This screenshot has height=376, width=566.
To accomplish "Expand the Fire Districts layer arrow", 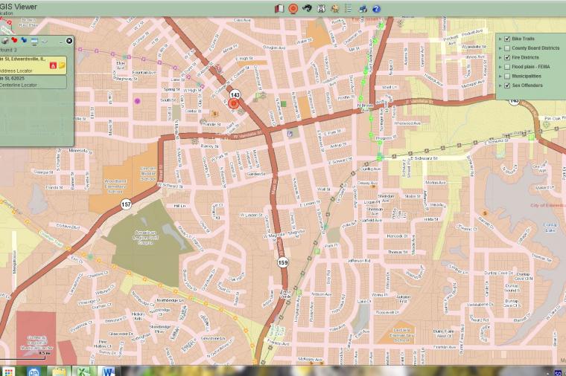I will click(500, 57).
